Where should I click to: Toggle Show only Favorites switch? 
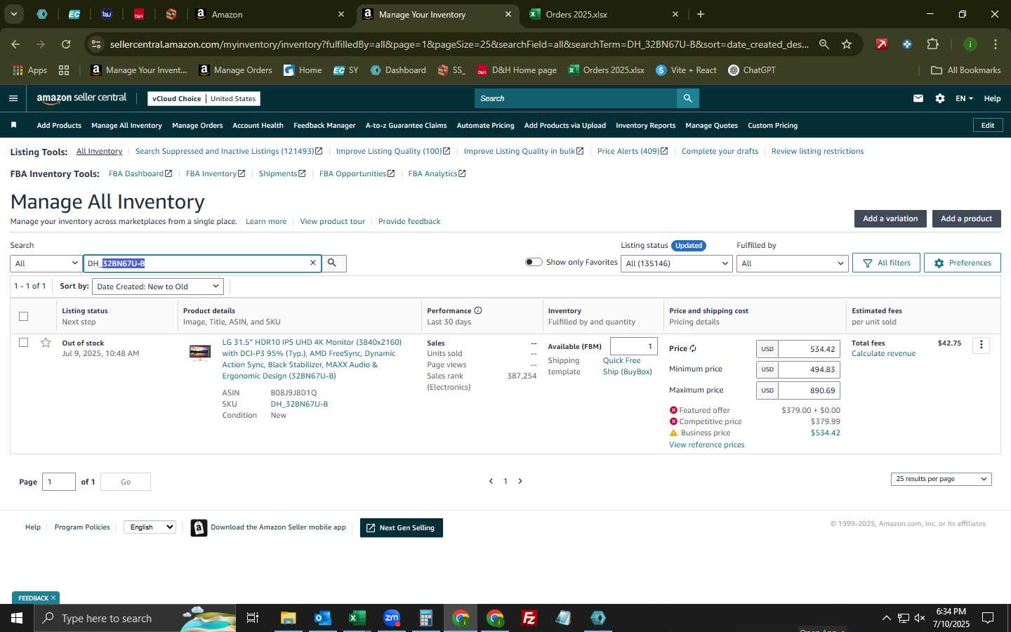click(x=534, y=262)
